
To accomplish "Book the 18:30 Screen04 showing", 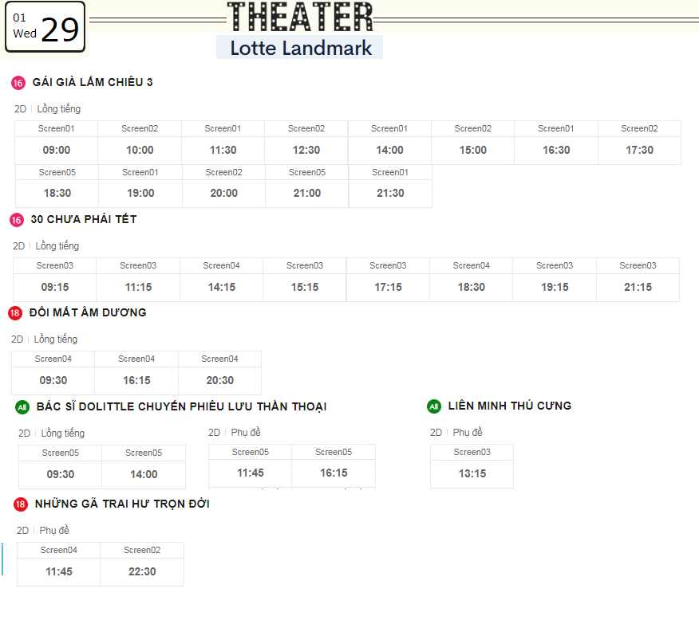I will [472, 280].
